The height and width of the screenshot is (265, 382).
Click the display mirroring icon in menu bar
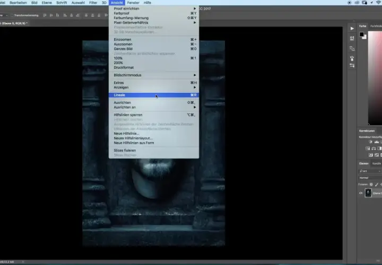[364, 3]
